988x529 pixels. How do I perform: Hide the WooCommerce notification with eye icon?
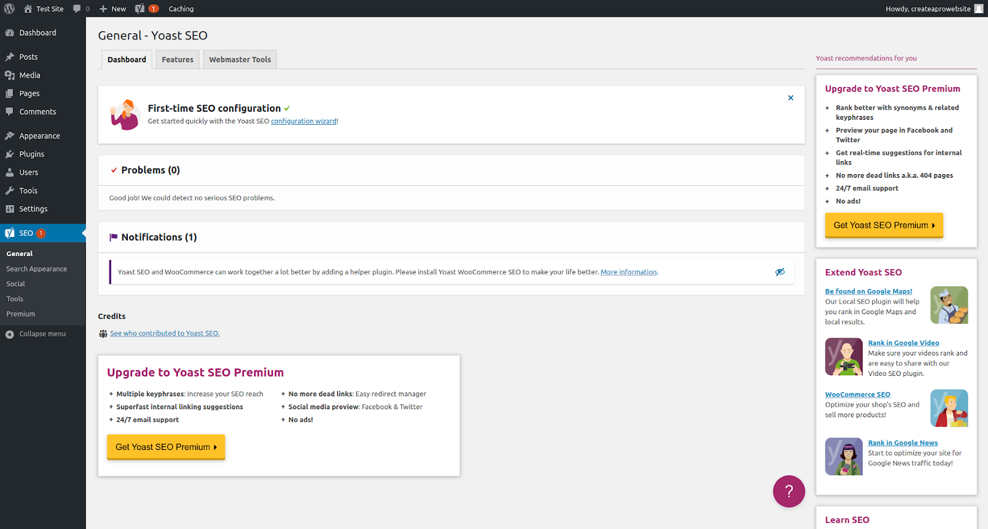[780, 272]
